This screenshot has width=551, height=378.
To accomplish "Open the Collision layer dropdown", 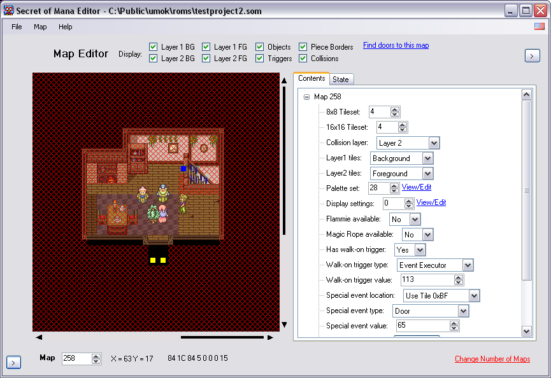I will (x=434, y=143).
